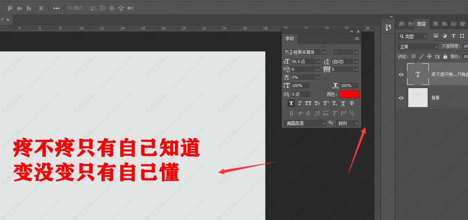The width and height of the screenshot is (468, 220).
Task: Apply superscript formatting in Character panel
Action: (325, 103)
